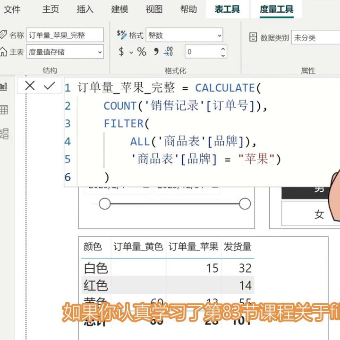This screenshot has width=340, height=340.
Task: Open the 格式 dropdown showing 整数
Action: [184, 35]
